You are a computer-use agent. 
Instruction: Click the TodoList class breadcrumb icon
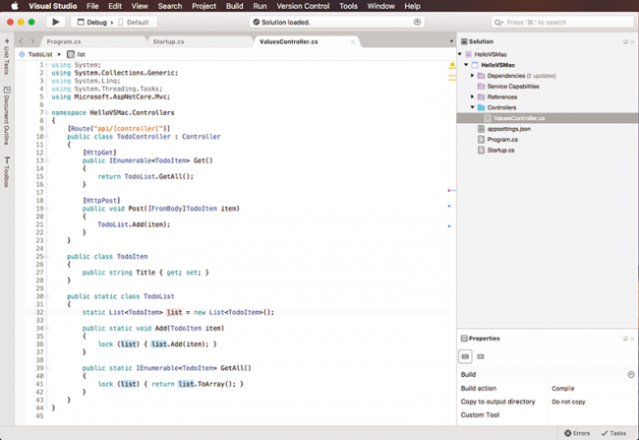(x=22, y=54)
